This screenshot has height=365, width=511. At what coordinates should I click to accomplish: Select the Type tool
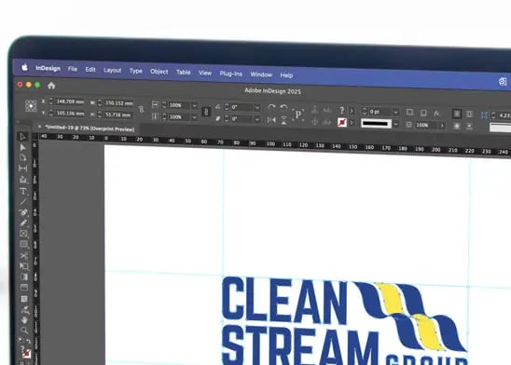coord(23,191)
